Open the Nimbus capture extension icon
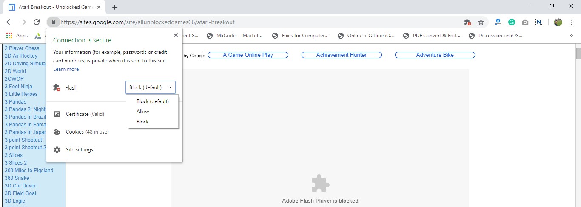The image size is (581, 207). coord(539,22)
